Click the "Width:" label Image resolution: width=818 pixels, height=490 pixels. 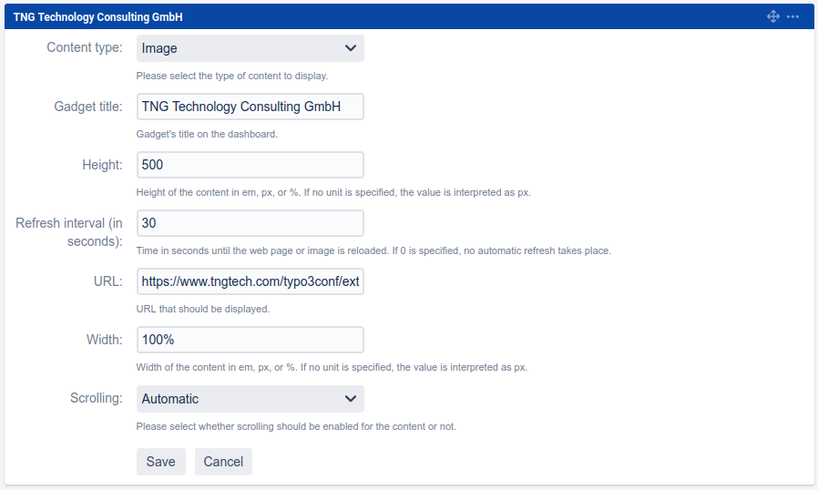103,340
